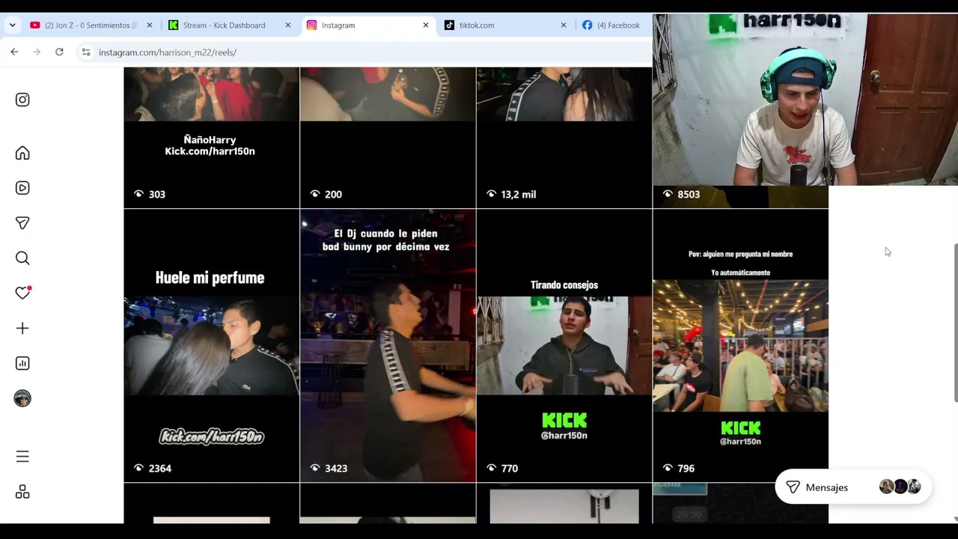Switch to the Facebook tab
This screenshot has width=958, height=539.
click(614, 25)
